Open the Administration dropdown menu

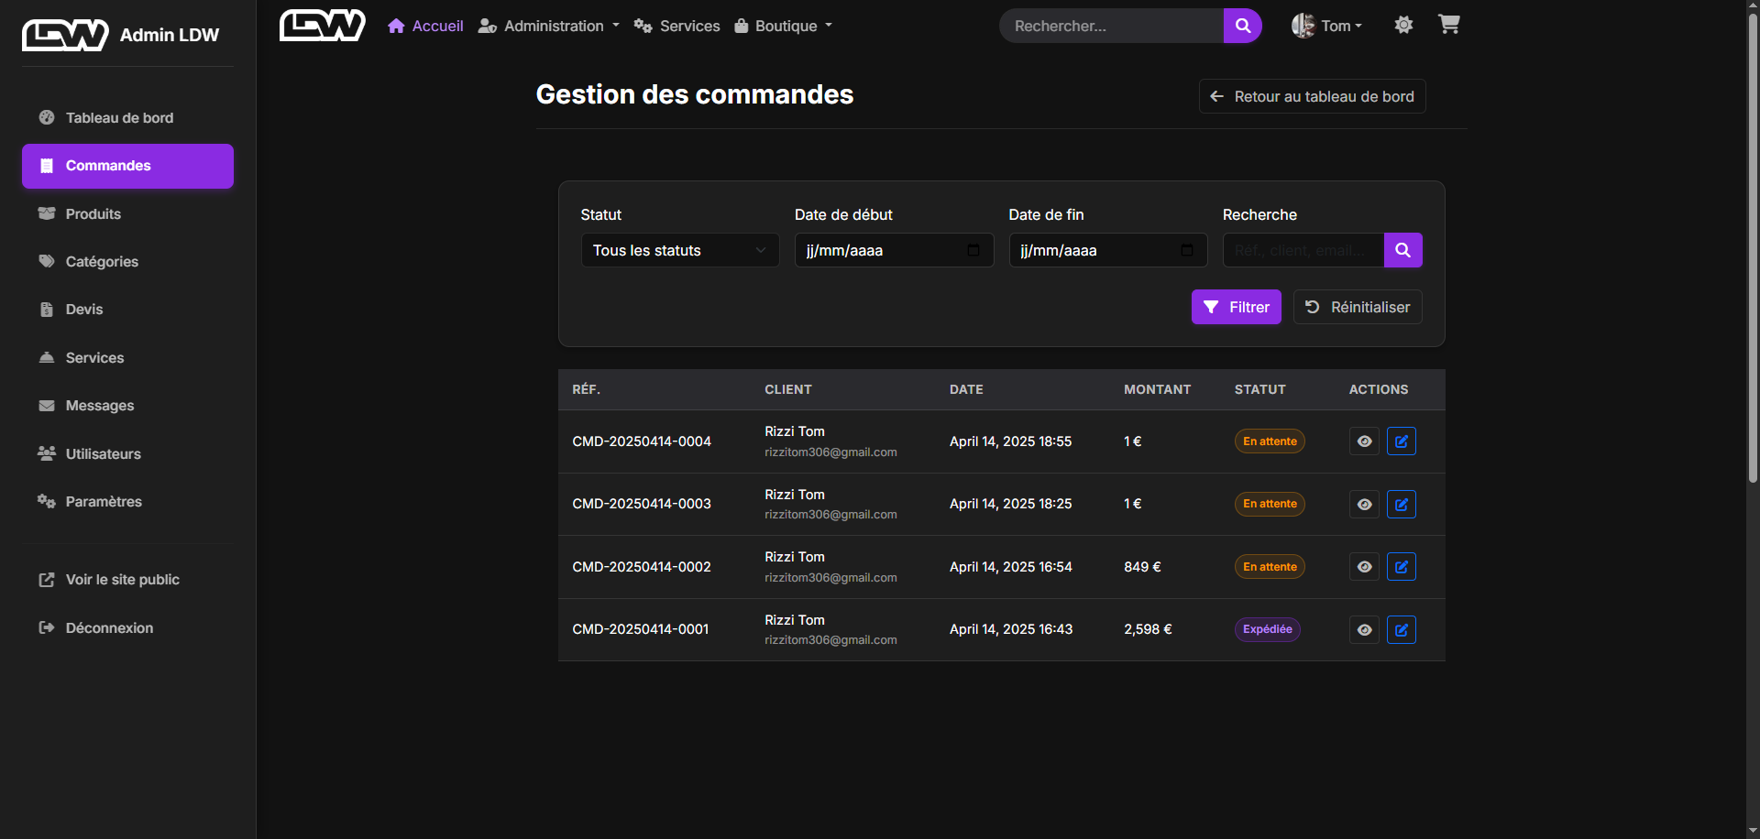[x=549, y=26]
